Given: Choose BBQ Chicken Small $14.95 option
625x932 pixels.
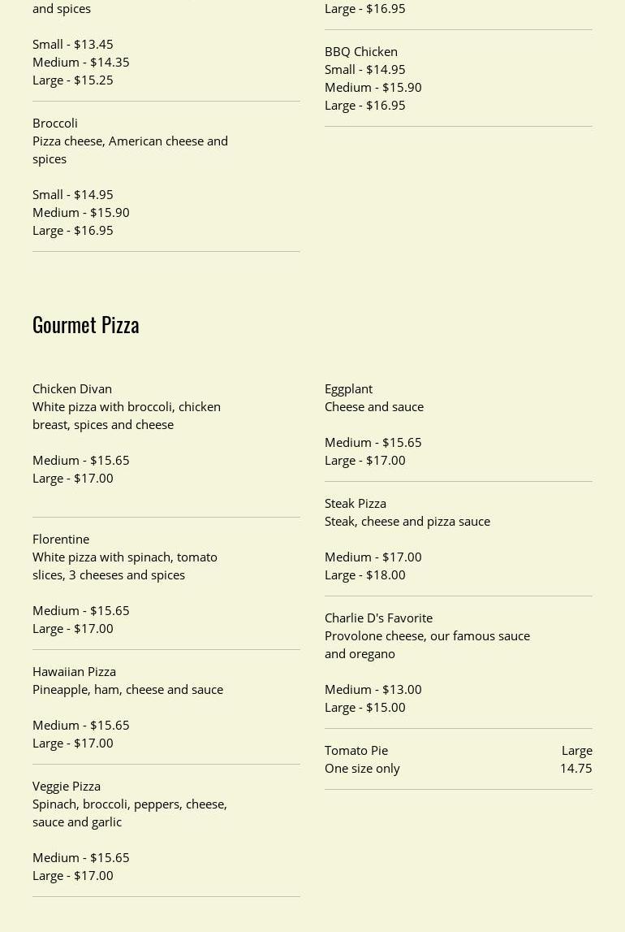Looking at the screenshot, I should point(364,69).
